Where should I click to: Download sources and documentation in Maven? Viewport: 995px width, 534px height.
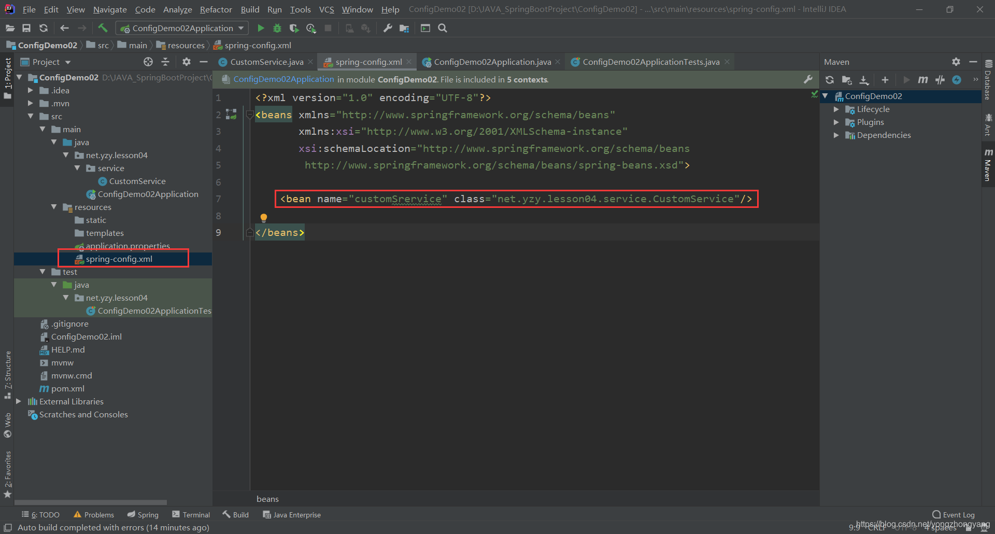pyautogui.click(x=864, y=80)
